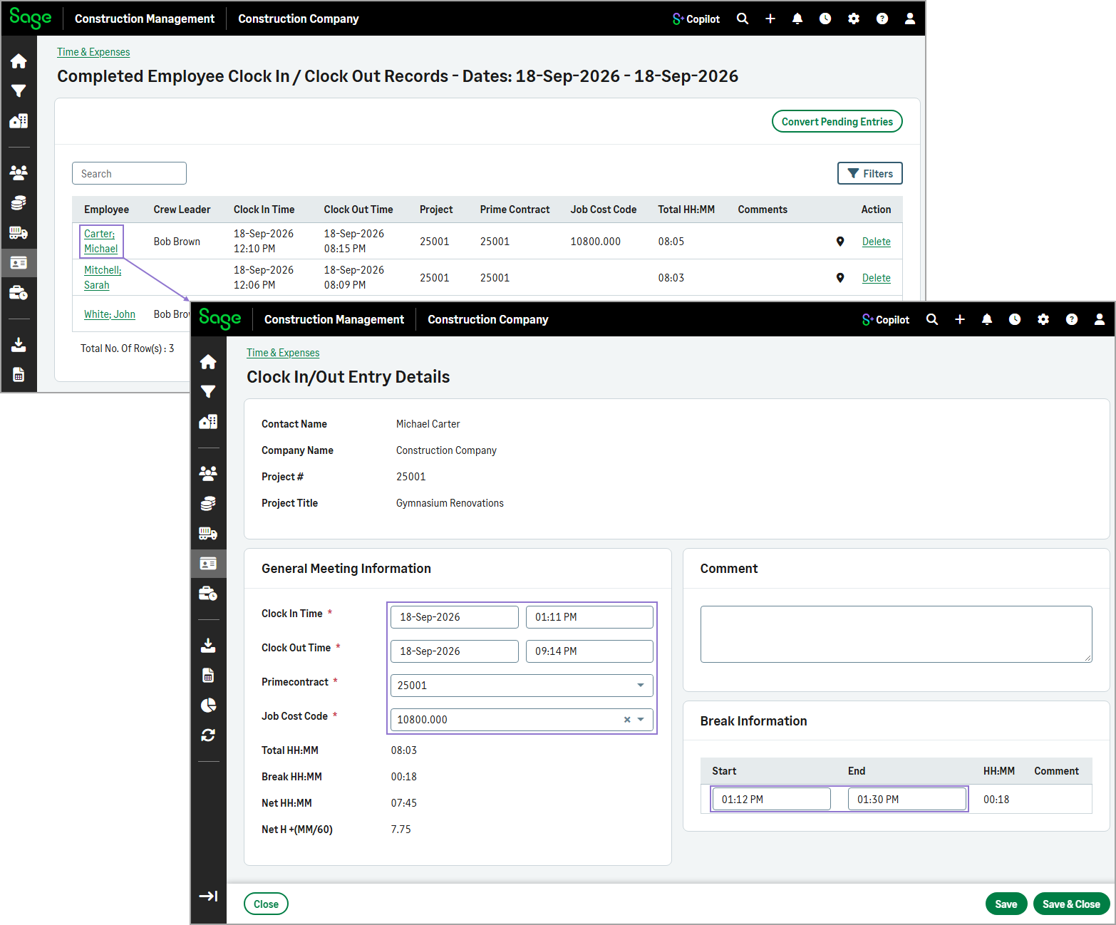1116x925 pixels.
Task: Open Copilot in the Clock In/Out Entry Details window
Action: 886,320
